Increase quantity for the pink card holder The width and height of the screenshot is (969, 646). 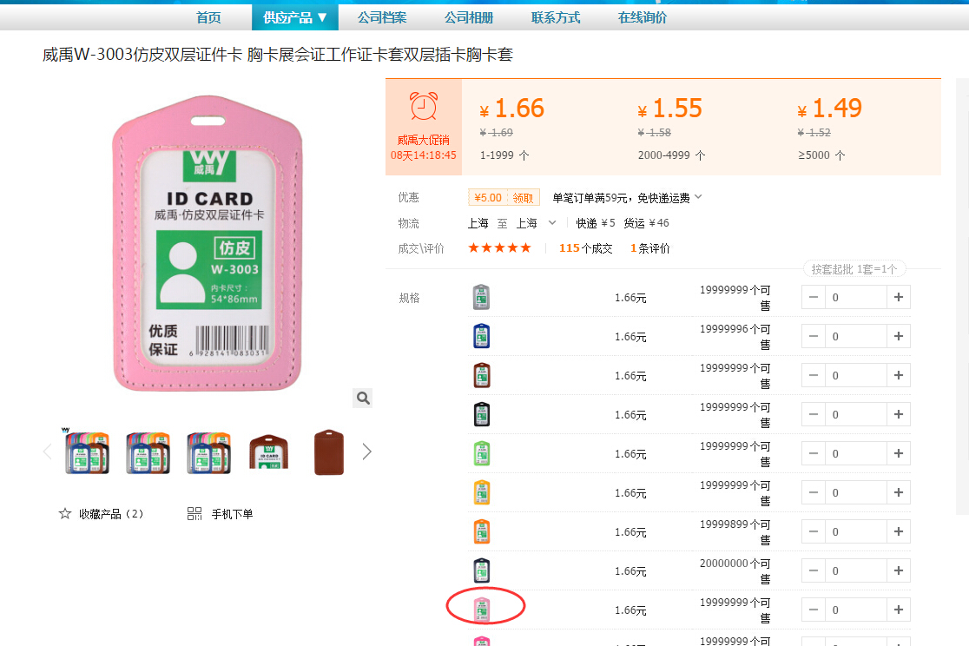899,610
